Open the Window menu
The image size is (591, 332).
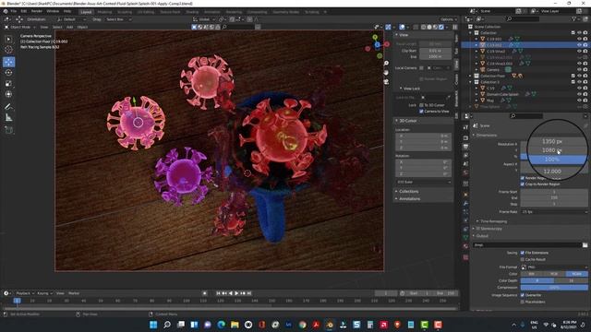tap(53, 11)
